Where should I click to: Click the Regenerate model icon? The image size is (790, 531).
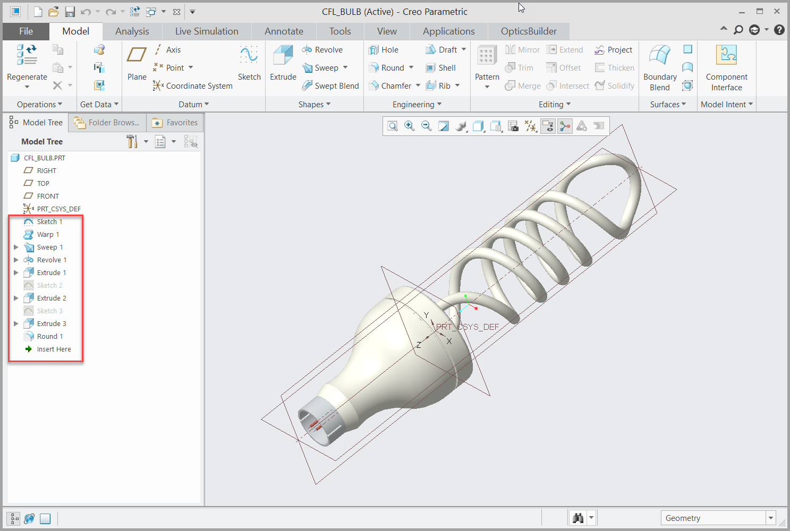click(27, 54)
